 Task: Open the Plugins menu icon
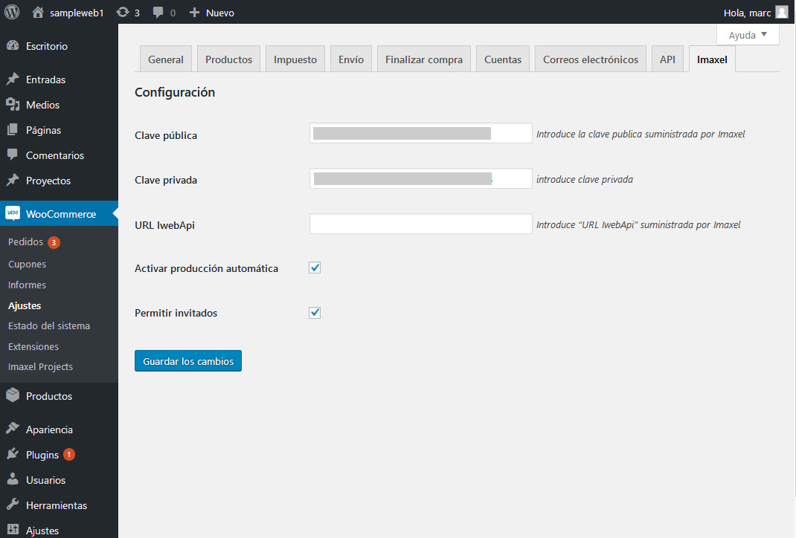pyautogui.click(x=13, y=455)
